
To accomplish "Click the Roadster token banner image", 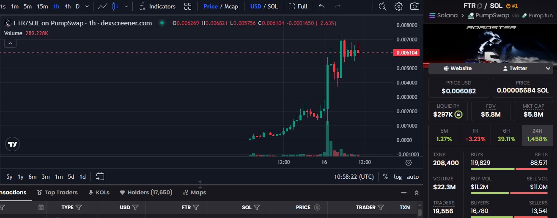I will pyautogui.click(x=490, y=43).
